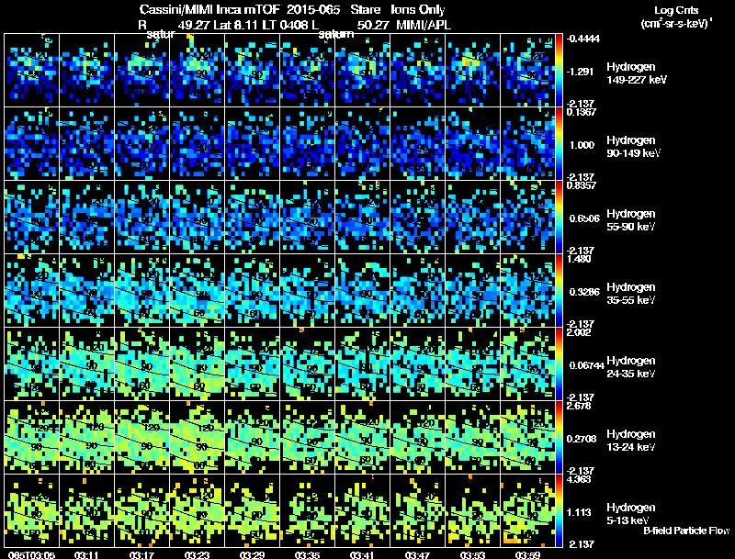Image resolution: width=735 pixels, height=559 pixels.
Task: Click the color bar for the 13-24 keV row
Action: coord(559,438)
